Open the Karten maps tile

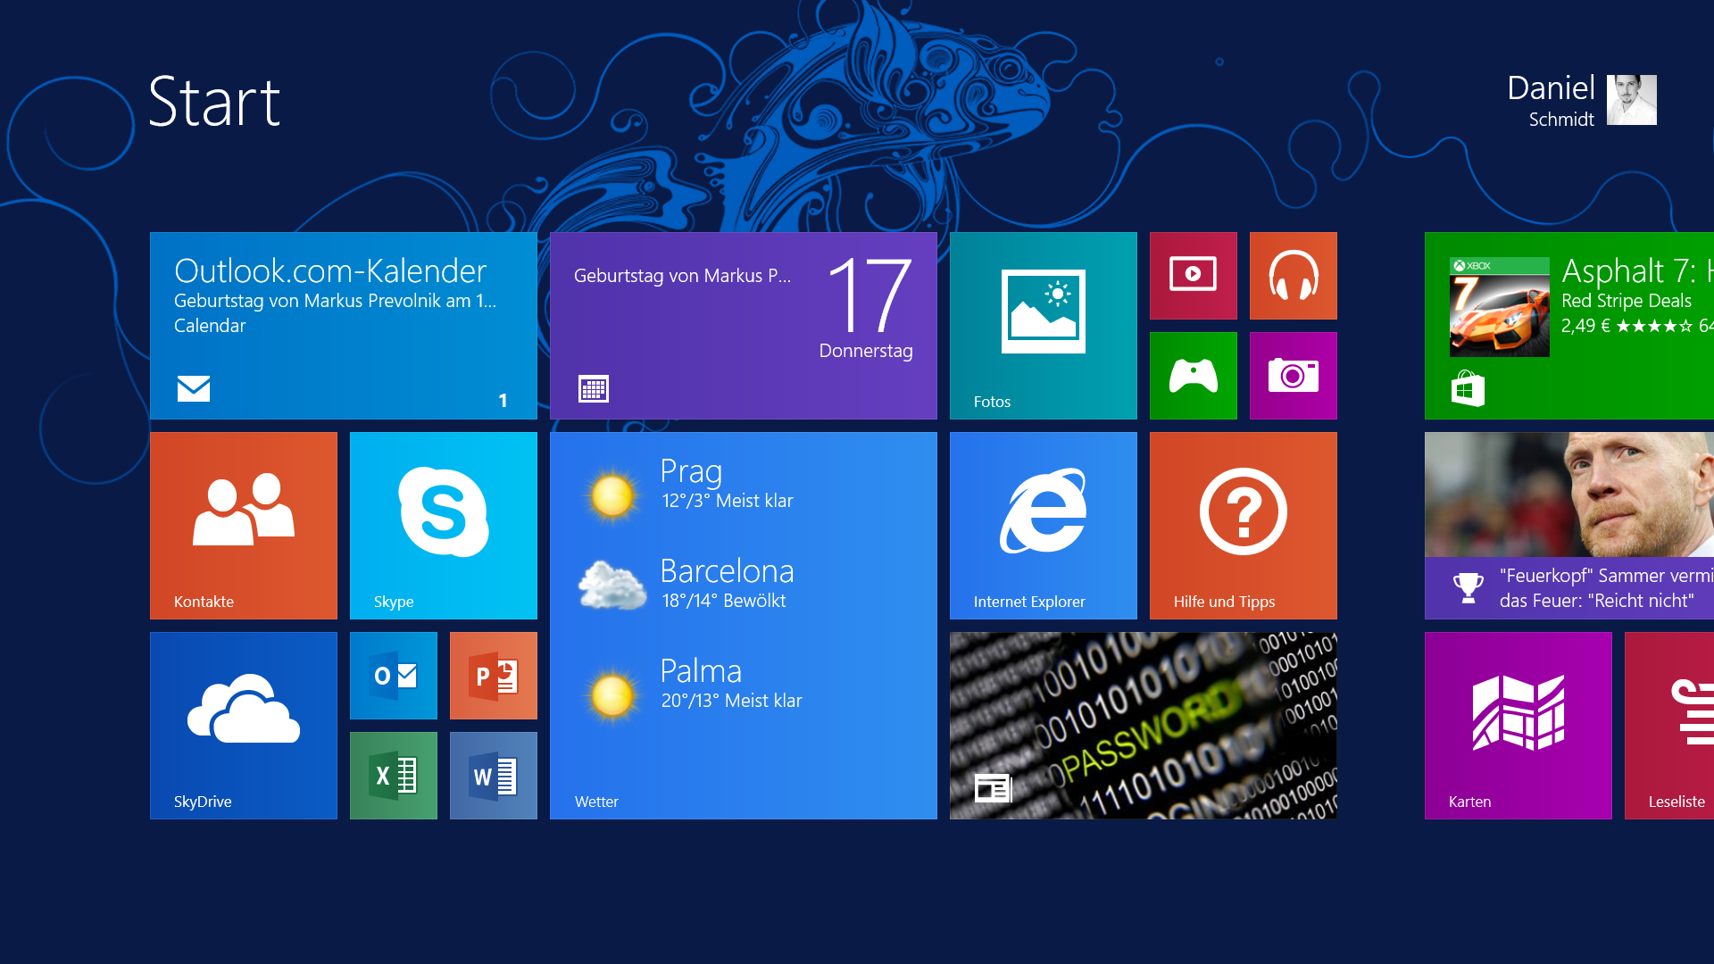point(1518,726)
